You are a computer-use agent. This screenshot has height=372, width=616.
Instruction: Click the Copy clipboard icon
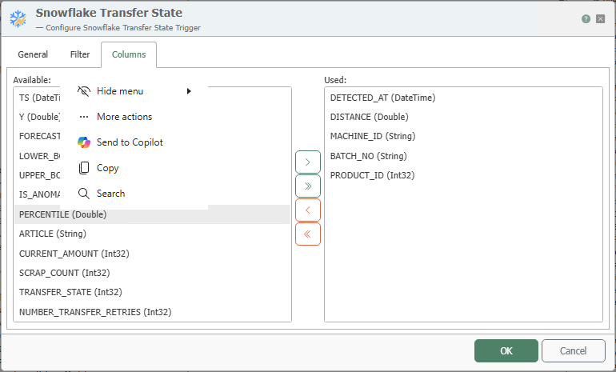click(x=84, y=168)
